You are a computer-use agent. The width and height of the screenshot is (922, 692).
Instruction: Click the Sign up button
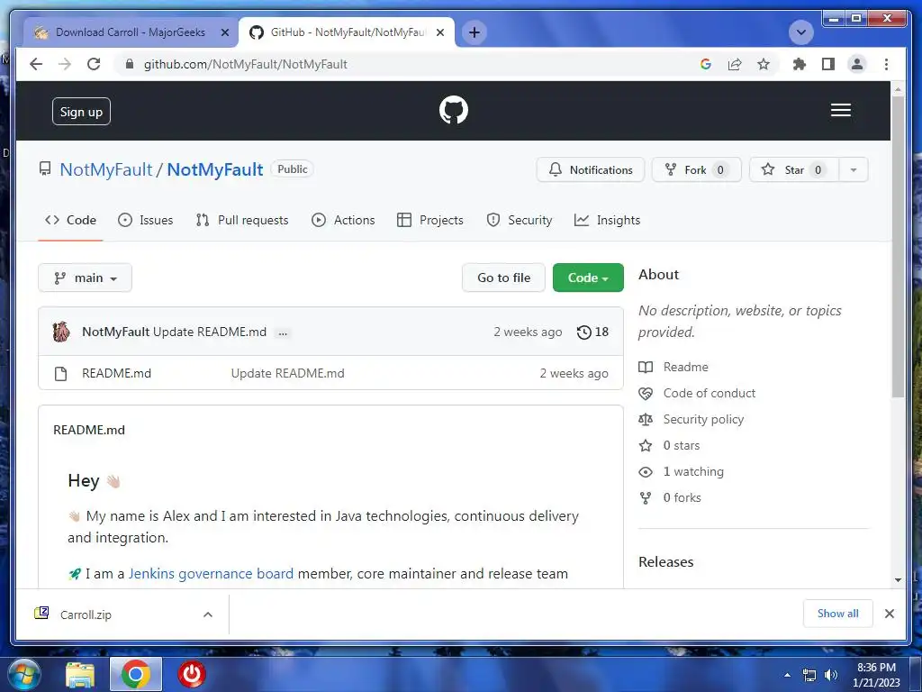click(x=81, y=112)
